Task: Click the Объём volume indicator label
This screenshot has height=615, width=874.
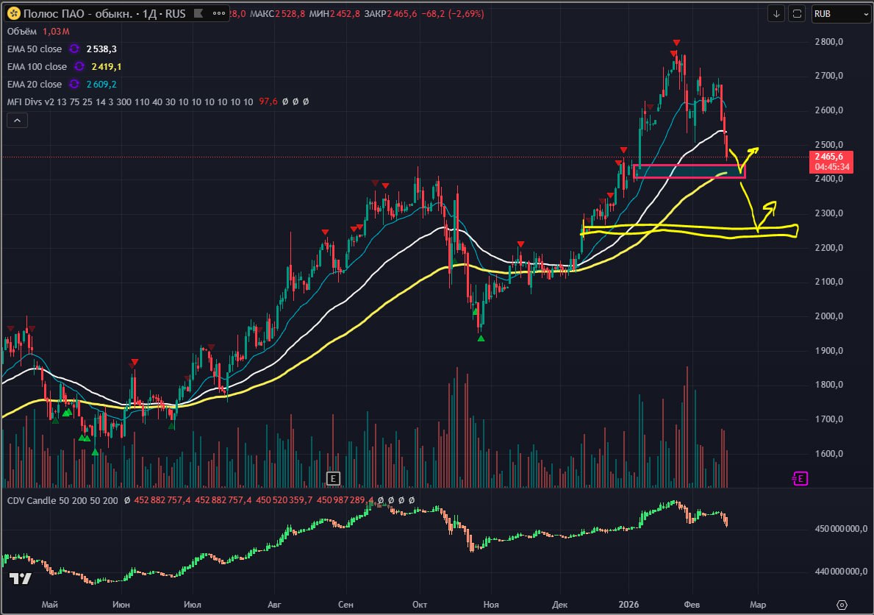Action: point(22,31)
